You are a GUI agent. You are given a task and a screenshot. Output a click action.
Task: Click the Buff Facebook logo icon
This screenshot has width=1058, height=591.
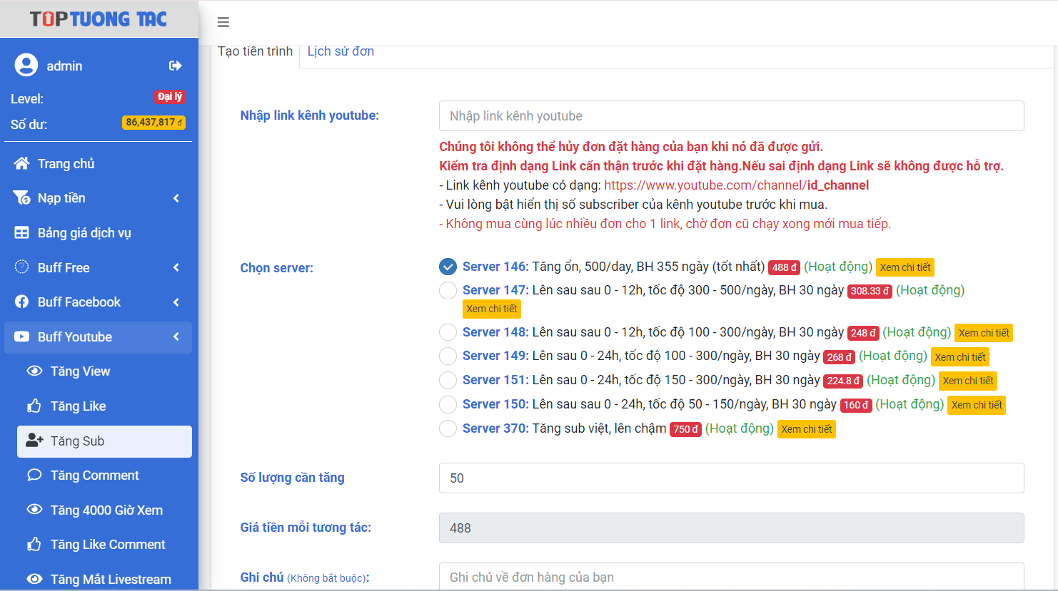click(21, 302)
